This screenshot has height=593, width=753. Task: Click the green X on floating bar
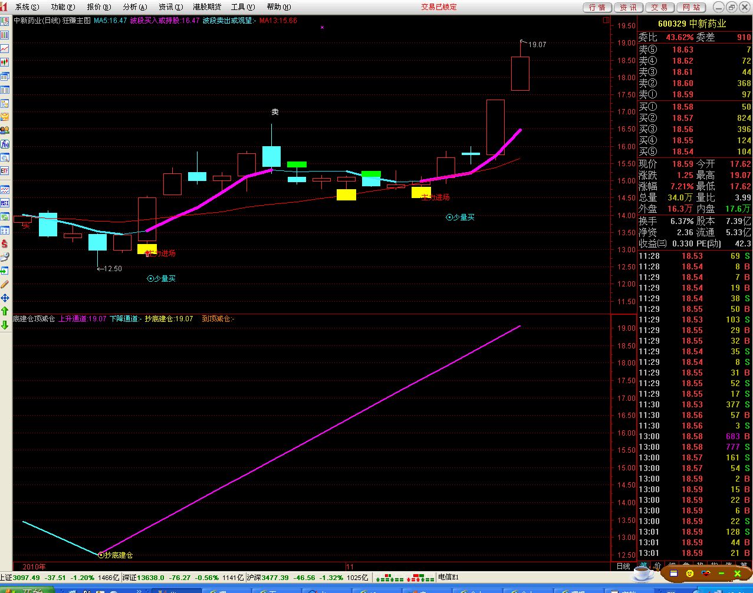coord(737,573)
